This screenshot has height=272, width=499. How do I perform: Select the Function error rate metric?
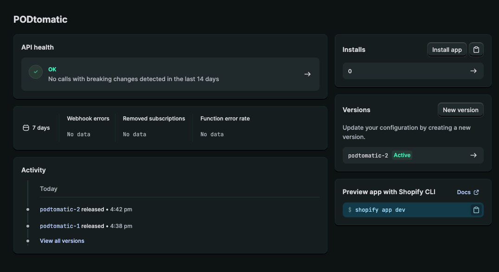coord(225,118)
